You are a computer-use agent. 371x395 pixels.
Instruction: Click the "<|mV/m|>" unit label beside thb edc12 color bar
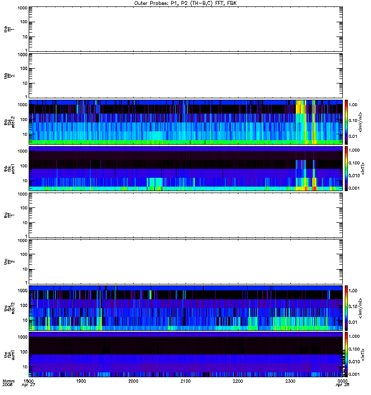361,122
